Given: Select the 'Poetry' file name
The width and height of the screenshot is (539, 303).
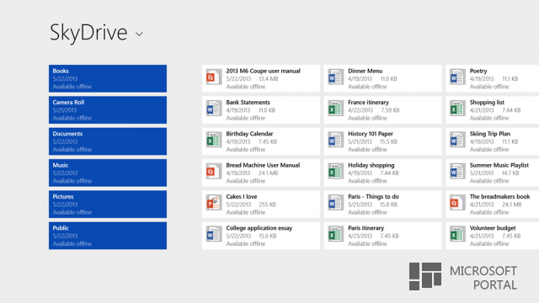Looking at the screenshot, I should point(478,71).
